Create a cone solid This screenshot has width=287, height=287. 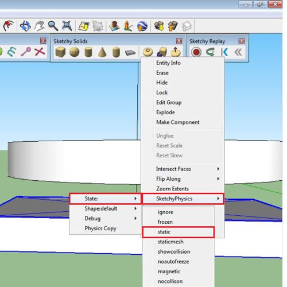point(102,52)
